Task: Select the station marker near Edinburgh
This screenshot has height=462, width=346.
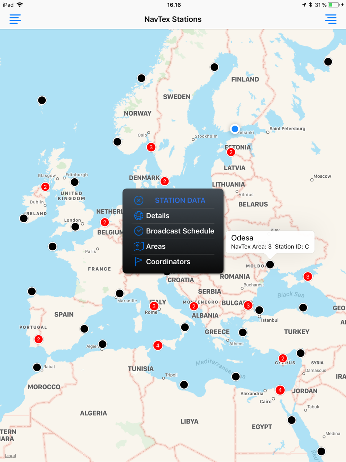Action: click(x=74, y=182)
